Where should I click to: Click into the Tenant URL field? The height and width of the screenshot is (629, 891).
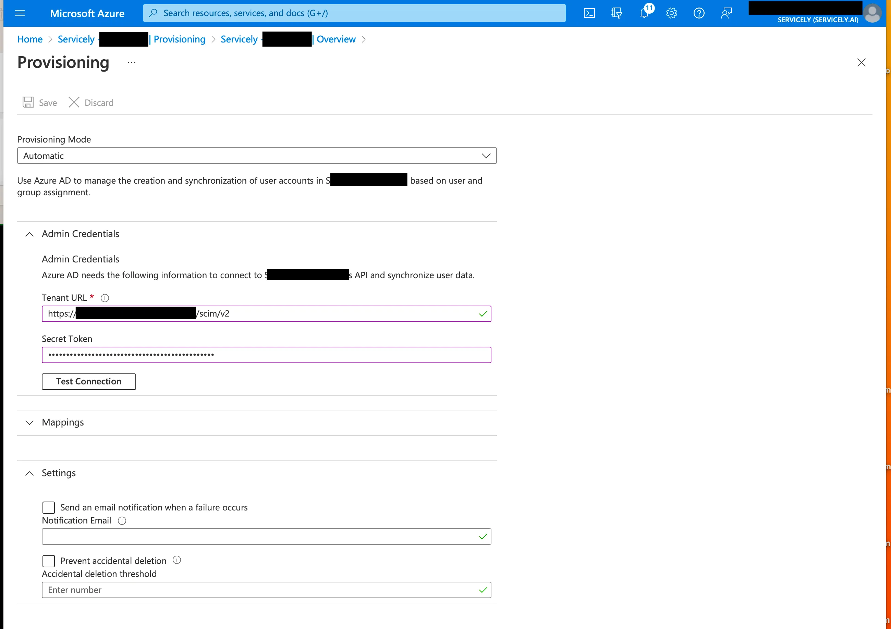[x=267, y=314]
